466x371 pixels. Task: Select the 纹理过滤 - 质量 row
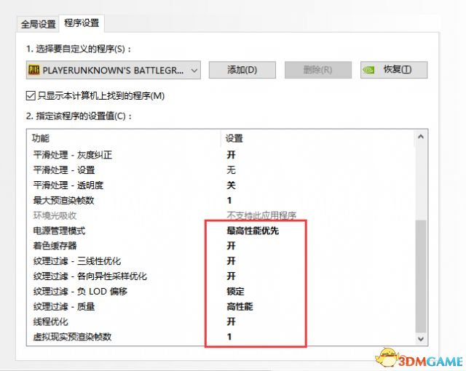(x=220, y=306)
